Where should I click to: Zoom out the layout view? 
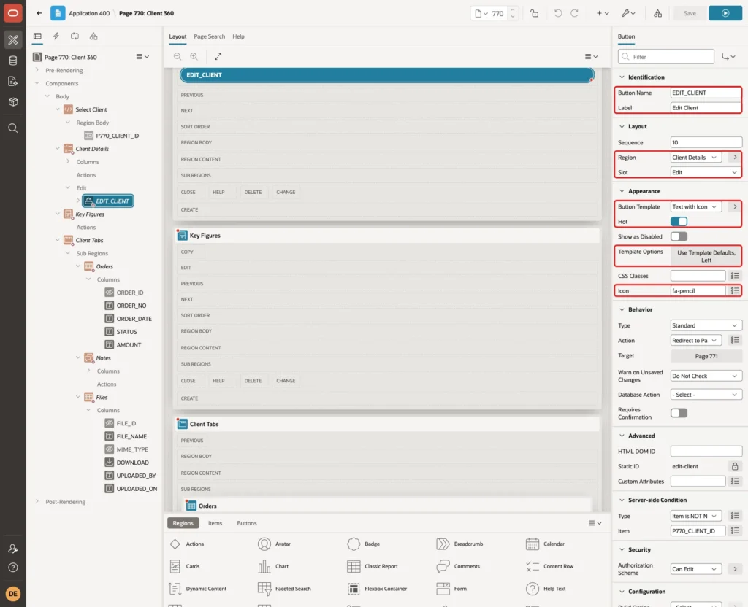click(177, 56)
